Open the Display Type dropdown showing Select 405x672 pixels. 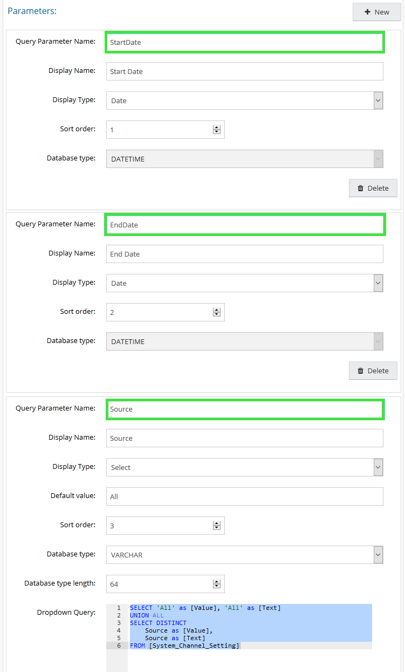[244, 467]
